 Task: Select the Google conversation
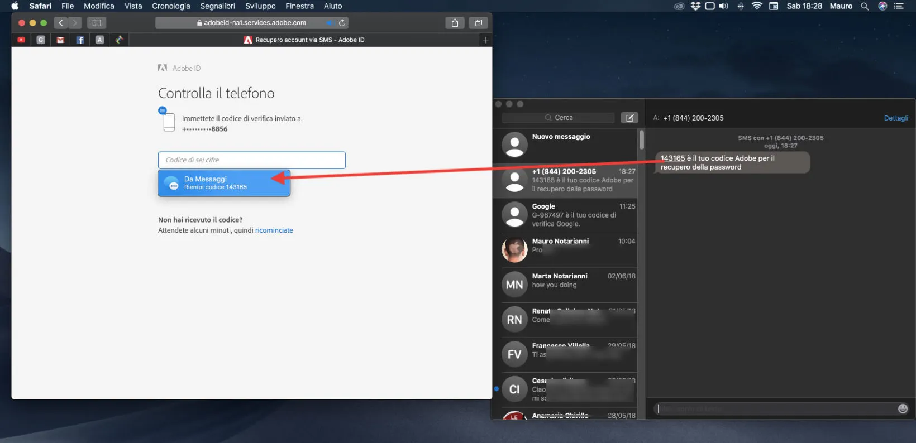(x=565, y=215)
